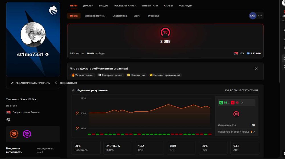
Task: Open the ИГРЫ tab
Action: 74,6
